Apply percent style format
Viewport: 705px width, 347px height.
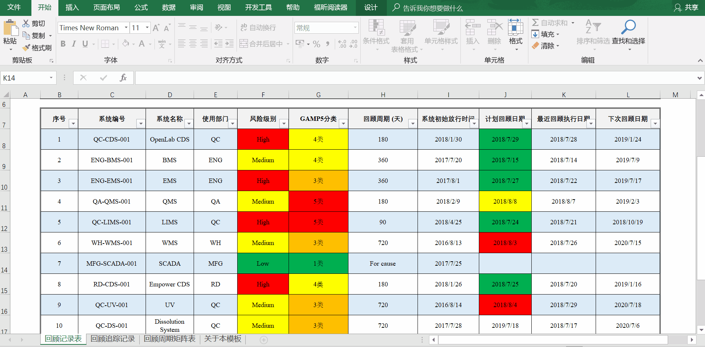pyautogui.click(x=317, y=44)
